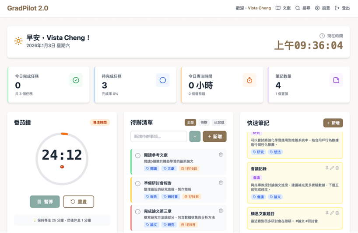The image size is (358, 233).
Task: Click green checkmark icon in 今日完成任務 card
Action: click(76, 80)
